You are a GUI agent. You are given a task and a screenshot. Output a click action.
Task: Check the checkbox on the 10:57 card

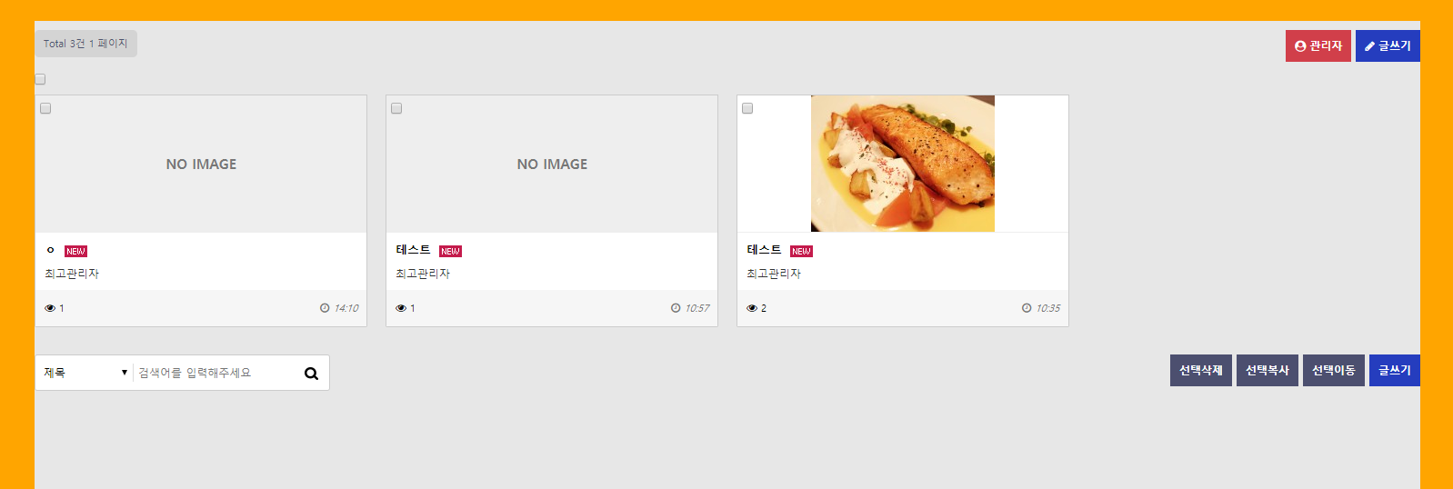(x=396, y=108)
